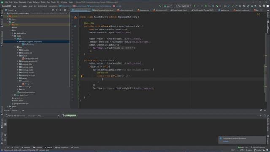Collapse all nodes icon in Project panel
The width and height of the screenshot is (270, 152).
tap(60, 10)
